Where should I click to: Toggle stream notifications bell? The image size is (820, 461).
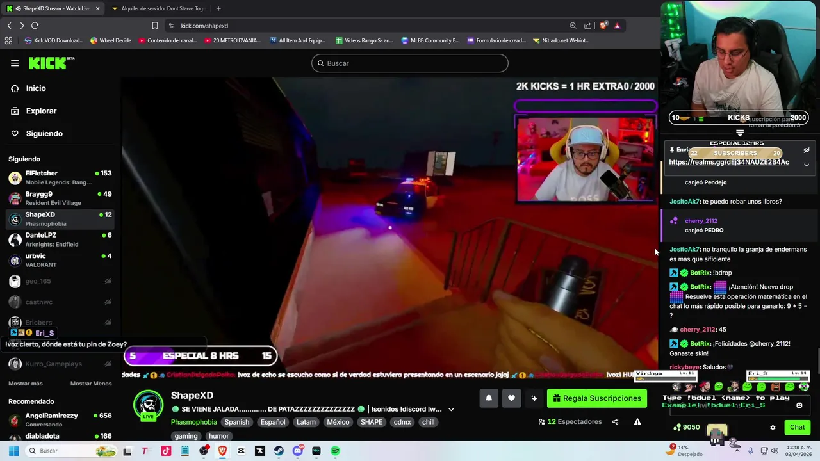point(489,398)
